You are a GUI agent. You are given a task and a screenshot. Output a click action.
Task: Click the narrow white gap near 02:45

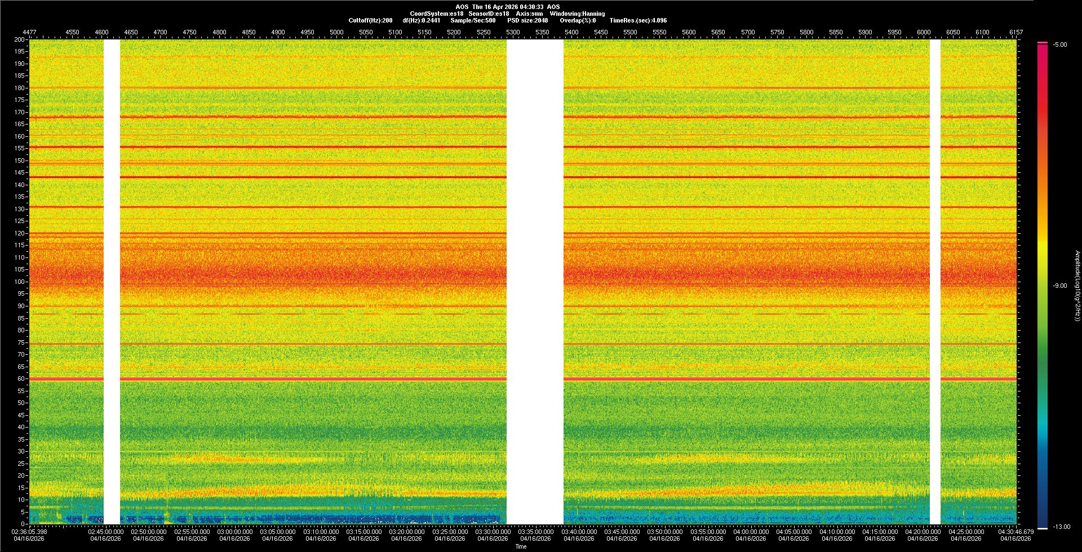coord(112,282)
